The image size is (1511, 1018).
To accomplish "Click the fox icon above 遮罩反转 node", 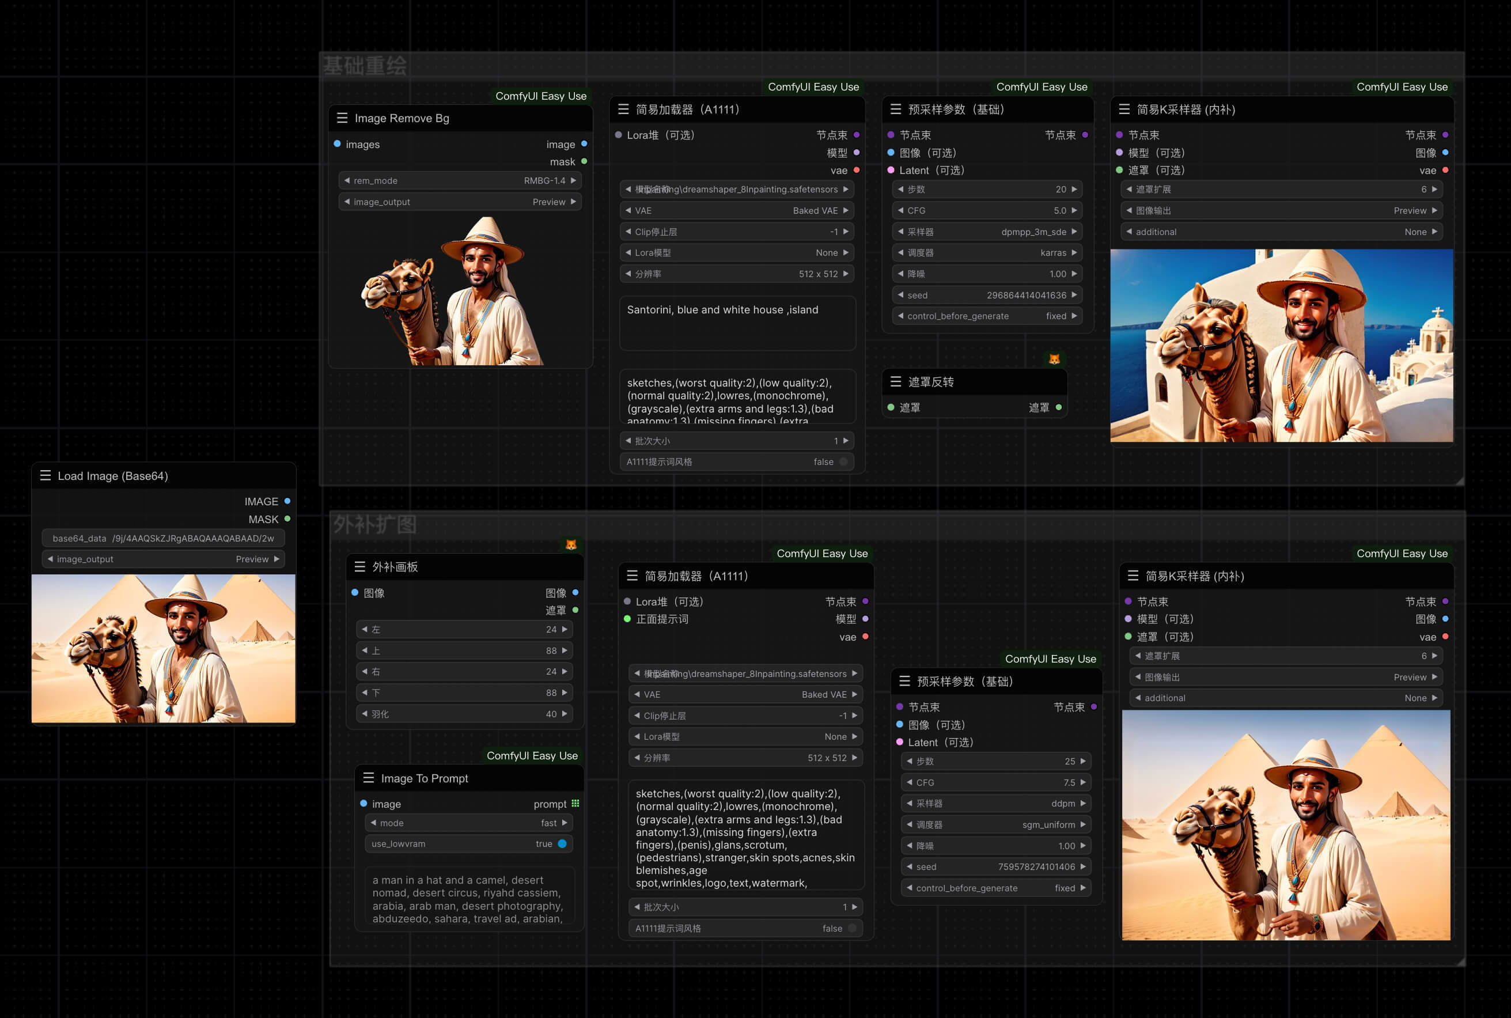I will coord(1054,359).
